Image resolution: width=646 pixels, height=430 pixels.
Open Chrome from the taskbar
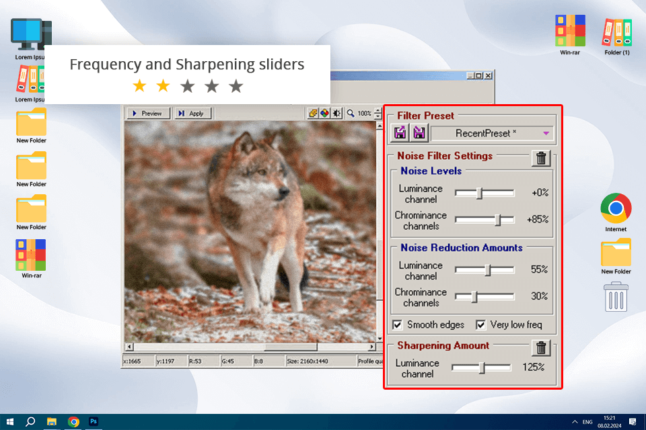tap(73, 422)
